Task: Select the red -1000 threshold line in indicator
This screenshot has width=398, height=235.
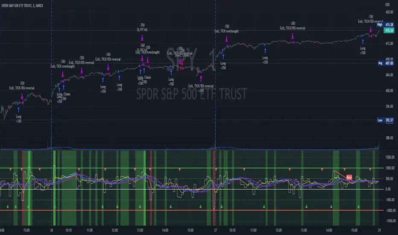Action: tap(192, 210)
